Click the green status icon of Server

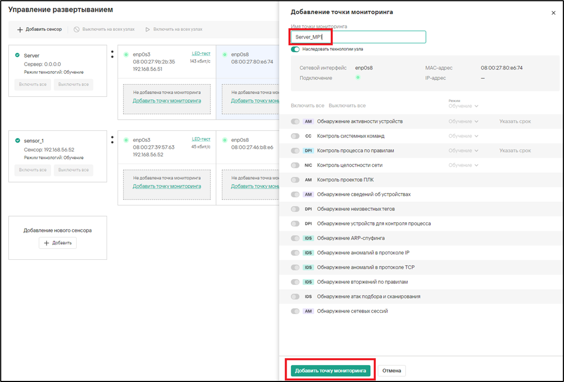click(17, 55)
